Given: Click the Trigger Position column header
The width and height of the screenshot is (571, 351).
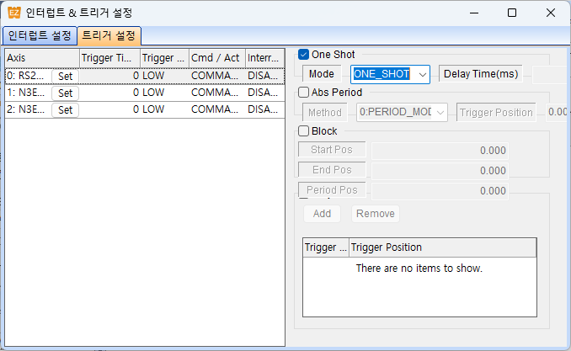Looking at the screenshot, I should pyautogui.click(x=442, y=247).
